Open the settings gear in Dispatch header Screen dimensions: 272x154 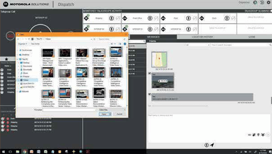pyautogui.click(x=268, y=2)
